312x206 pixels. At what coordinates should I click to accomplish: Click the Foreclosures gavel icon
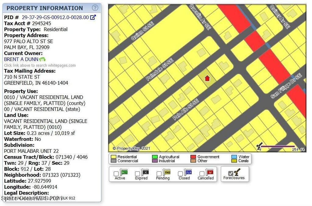pos(237,172)
